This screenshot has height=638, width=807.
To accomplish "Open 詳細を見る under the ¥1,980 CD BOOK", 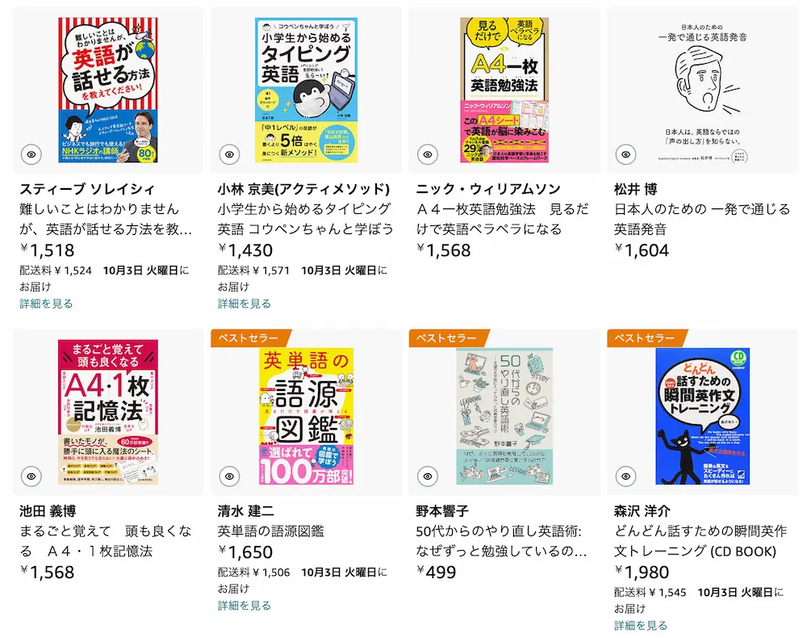I will point(641,625).
